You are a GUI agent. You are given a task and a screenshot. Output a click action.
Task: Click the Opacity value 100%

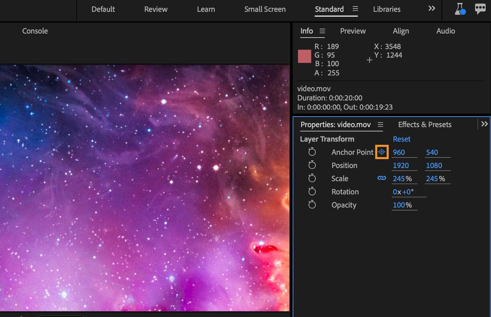coord(402,205)
